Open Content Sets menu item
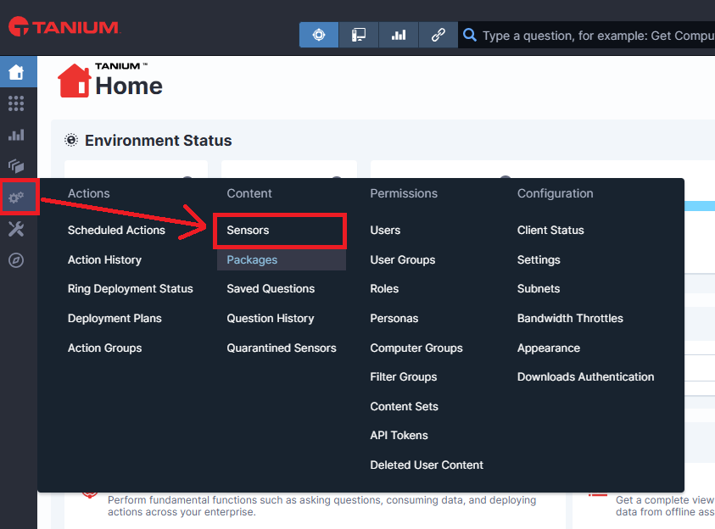 click(404, 406)
